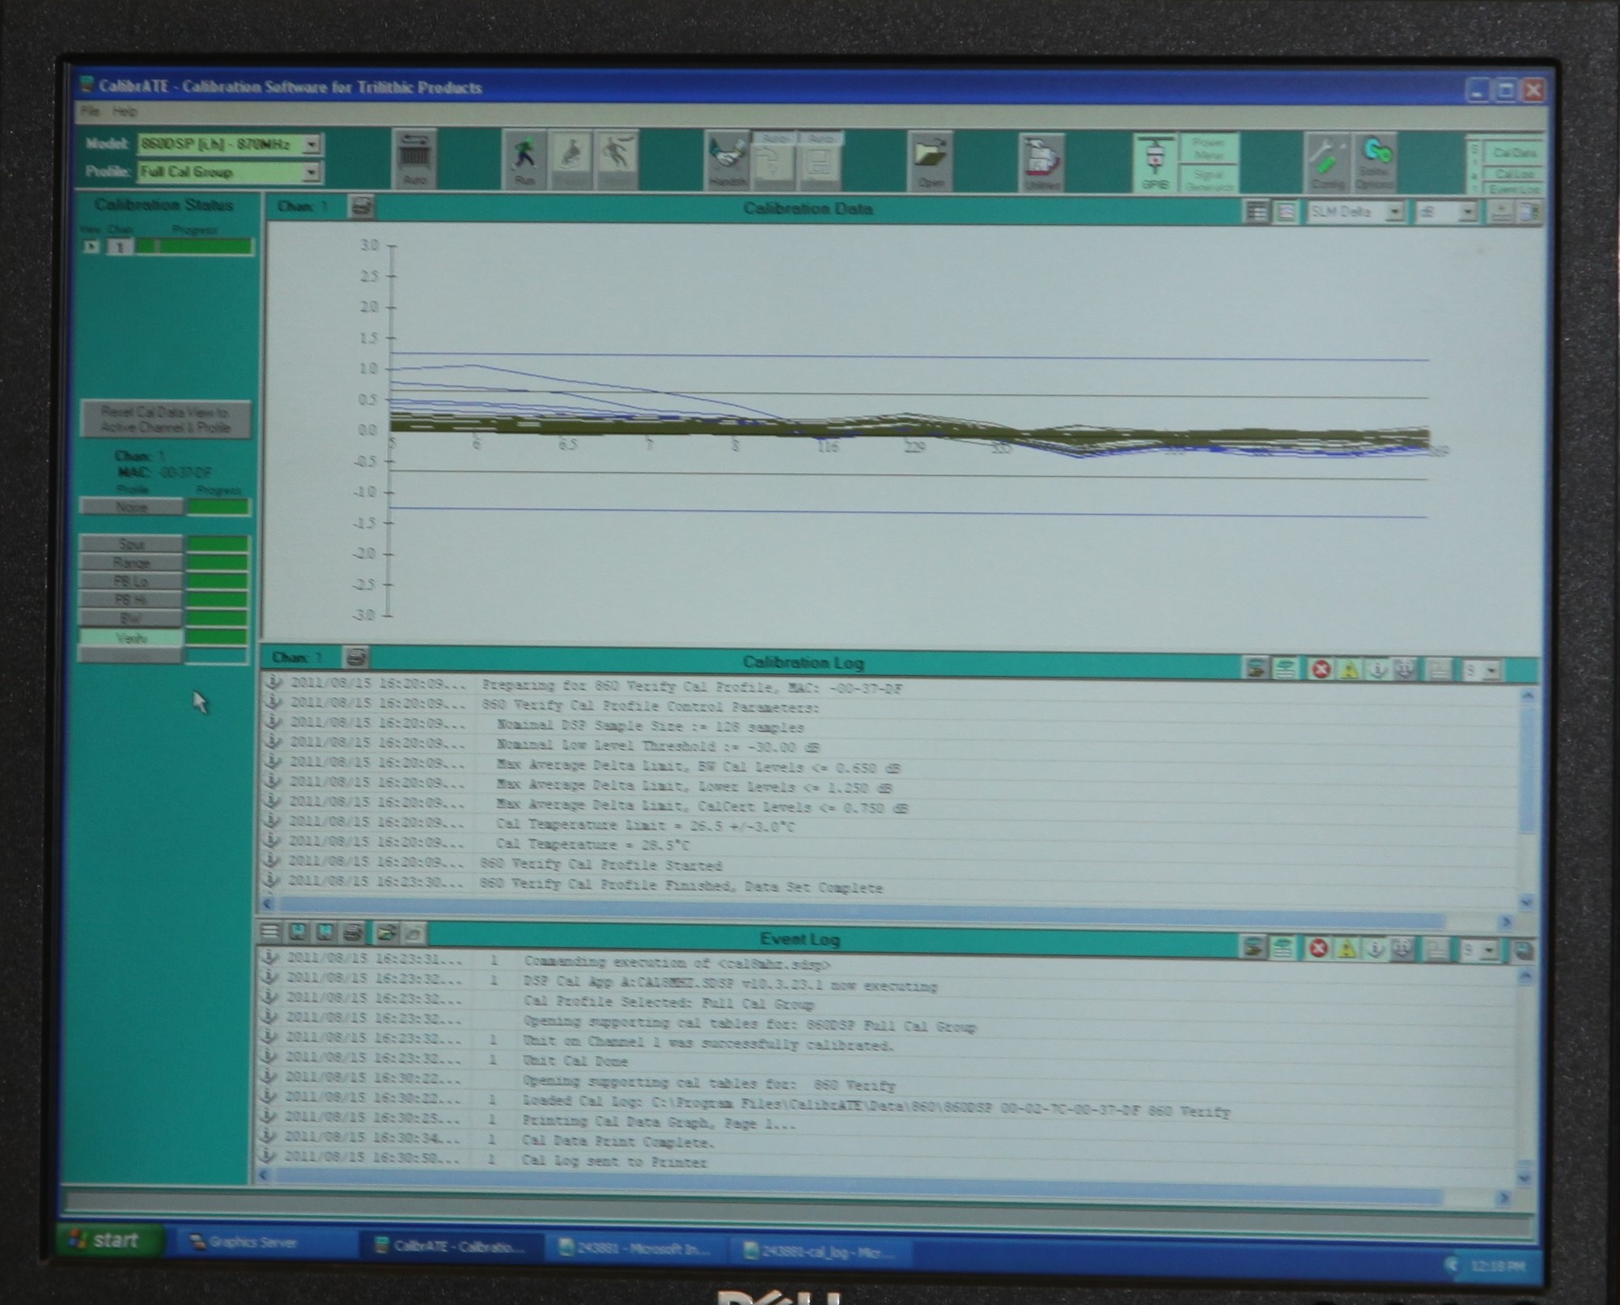Click the Config wrench icon
This screenshot has height=1305, width=1620.
point(1327,163)
